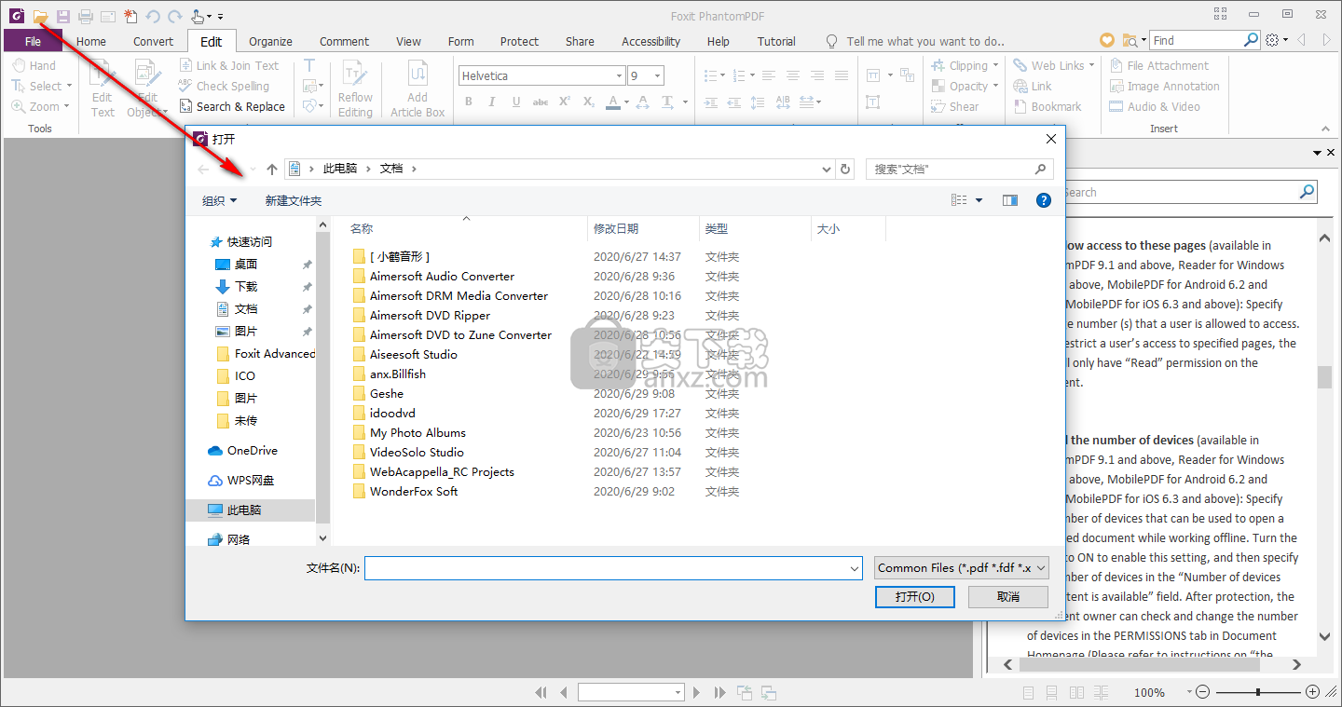Select the Edit Text tool

click(103, 88)
